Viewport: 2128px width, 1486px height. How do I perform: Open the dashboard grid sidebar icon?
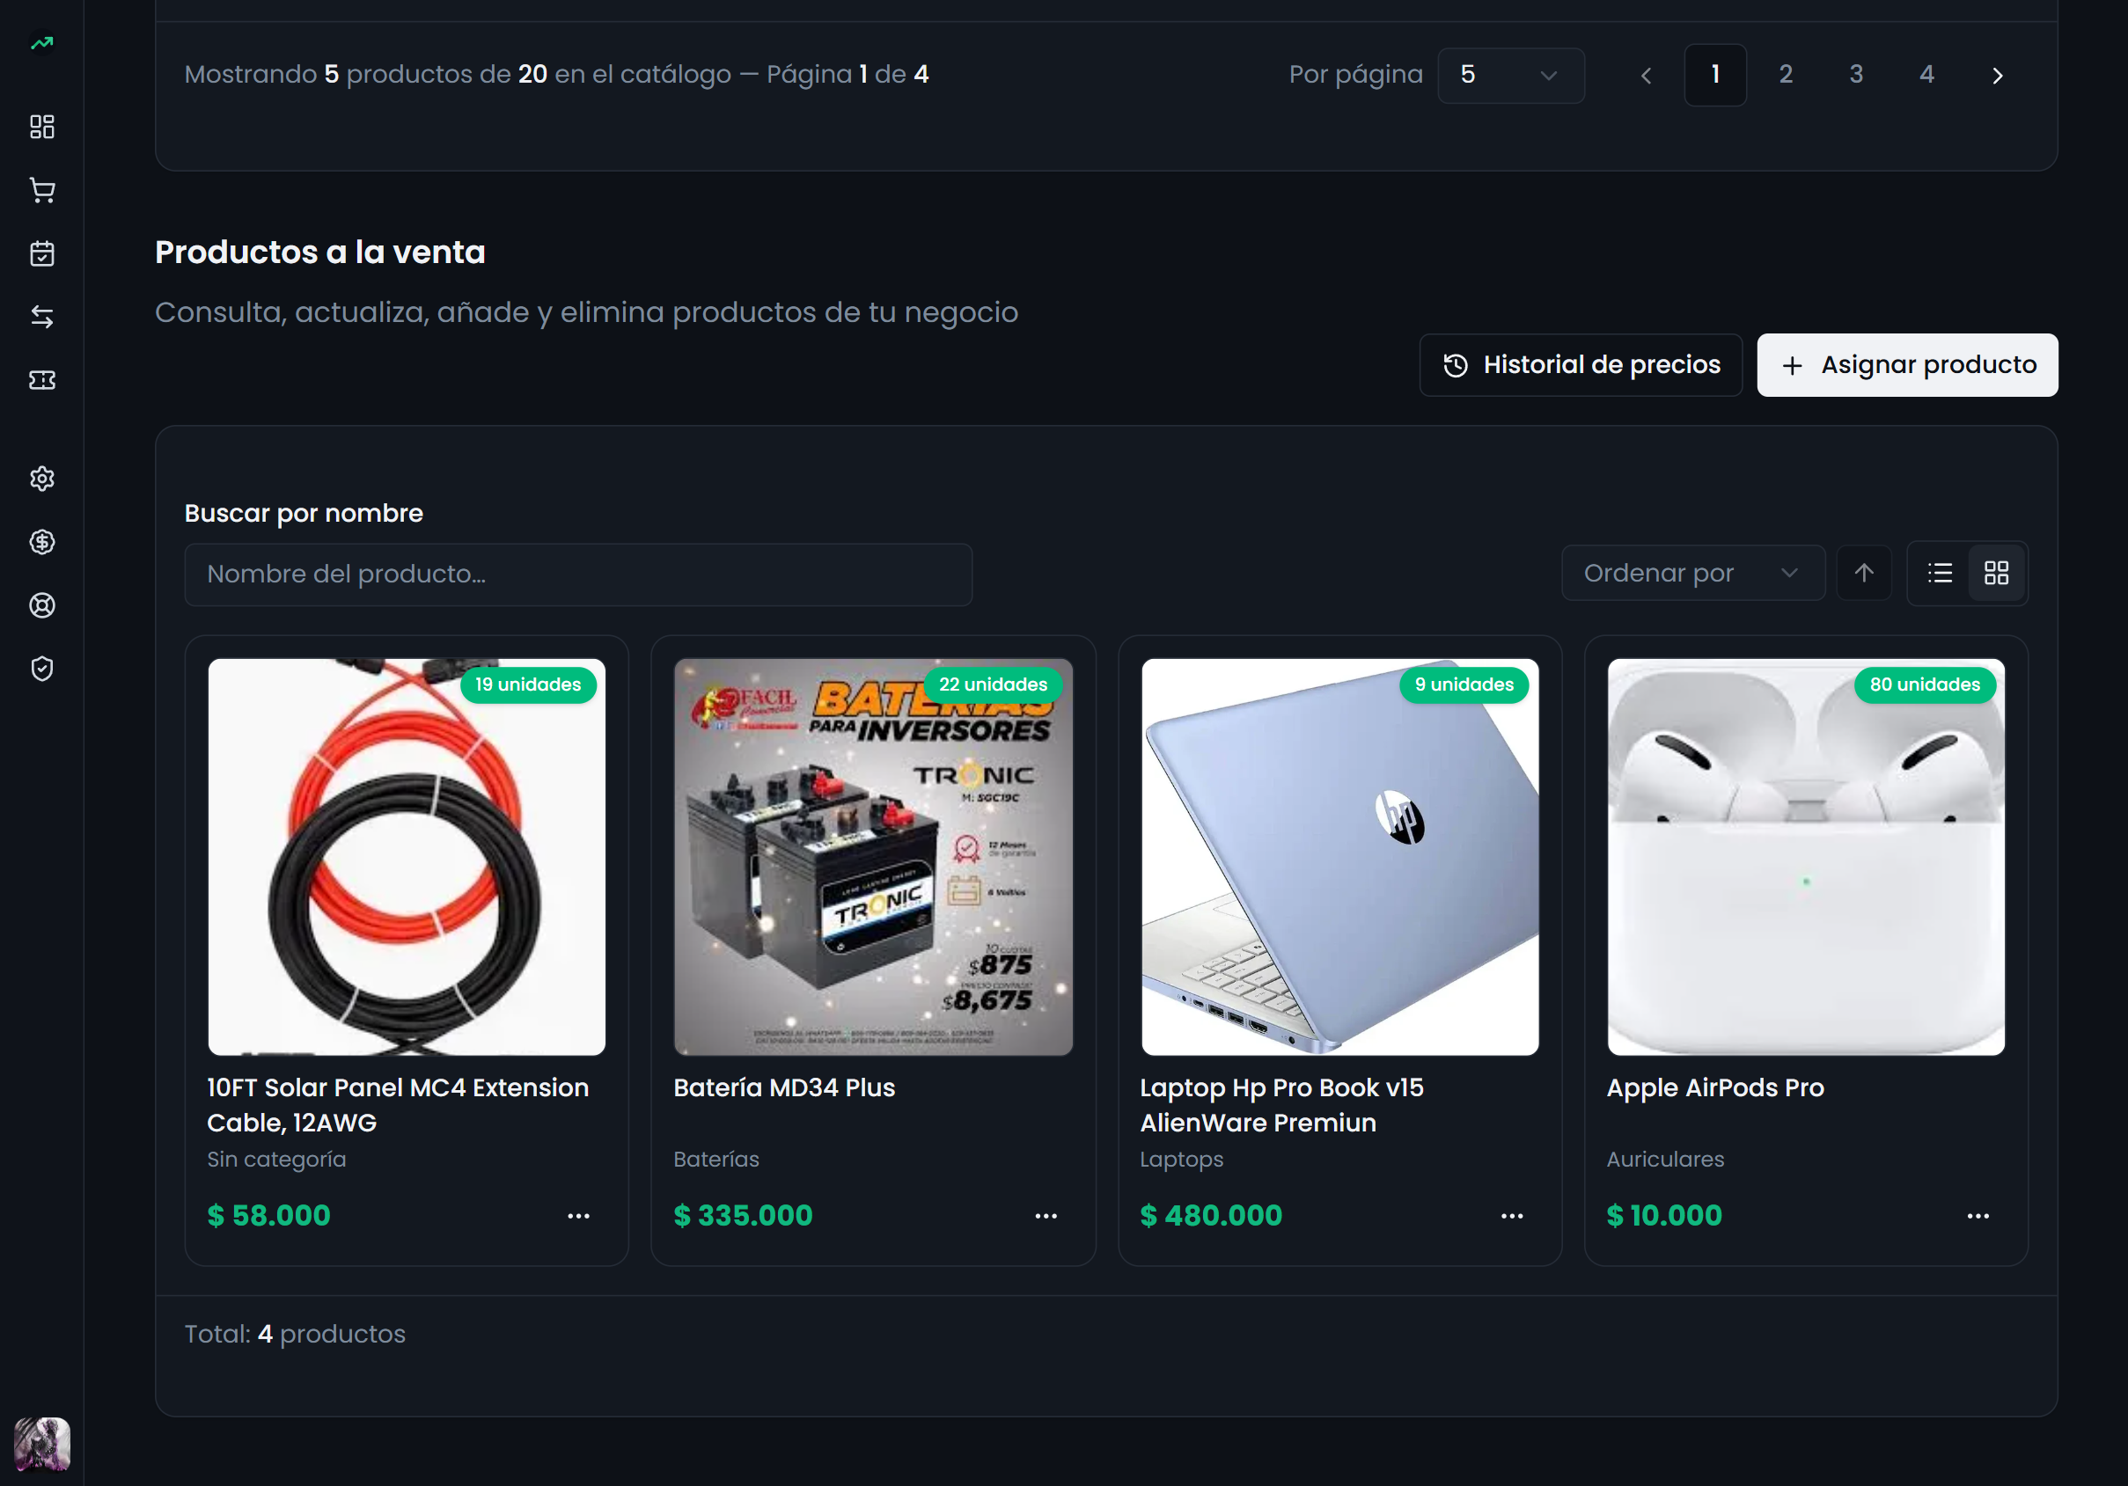(41, 126)
